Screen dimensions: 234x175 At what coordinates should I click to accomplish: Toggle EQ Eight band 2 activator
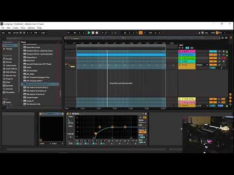(86, 143)
